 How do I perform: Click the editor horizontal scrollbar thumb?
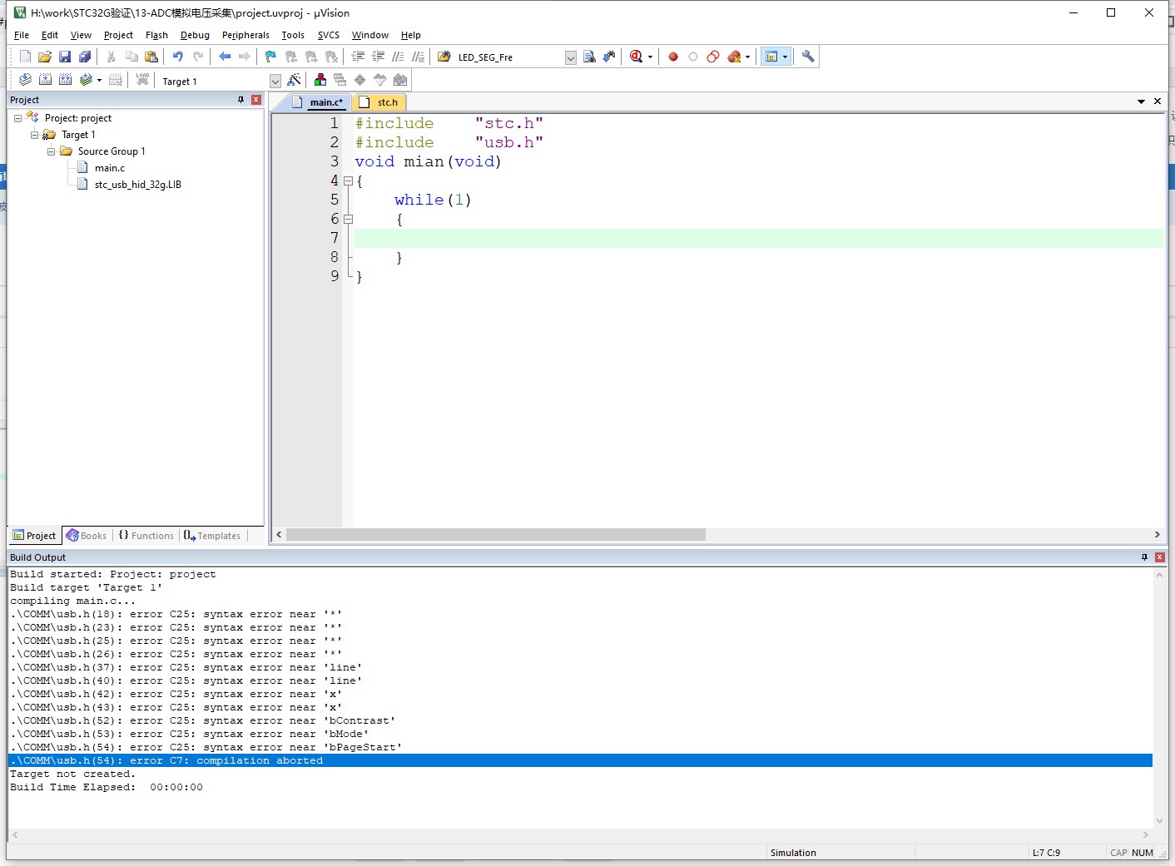(496, 535)
